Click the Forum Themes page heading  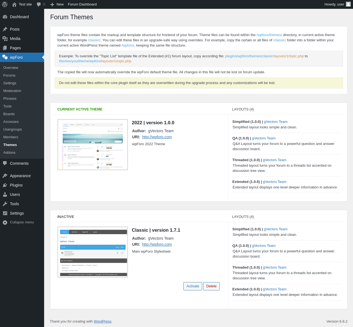pyautogui.click(x=72, y=17)
